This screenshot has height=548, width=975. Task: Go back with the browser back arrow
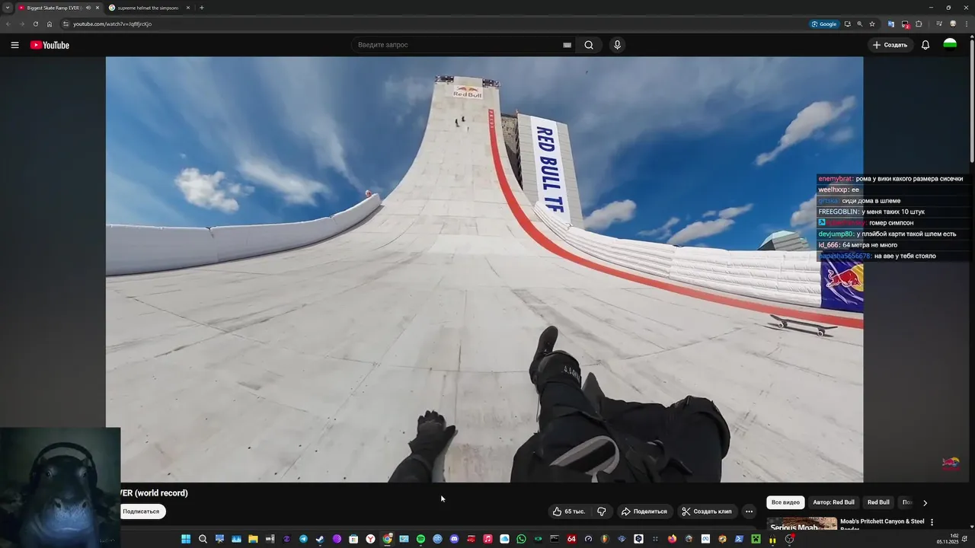click(x=8, y=24)
